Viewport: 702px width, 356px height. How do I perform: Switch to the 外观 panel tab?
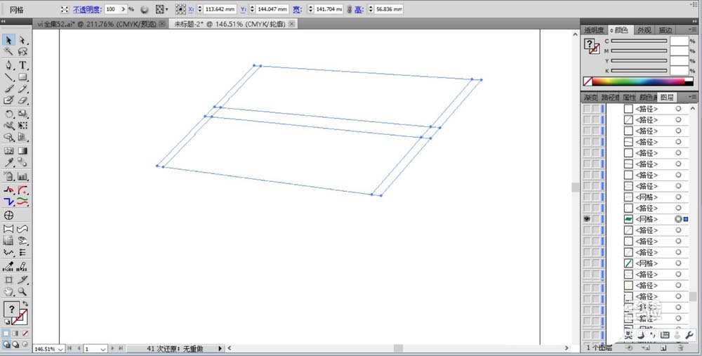(644, 30)
